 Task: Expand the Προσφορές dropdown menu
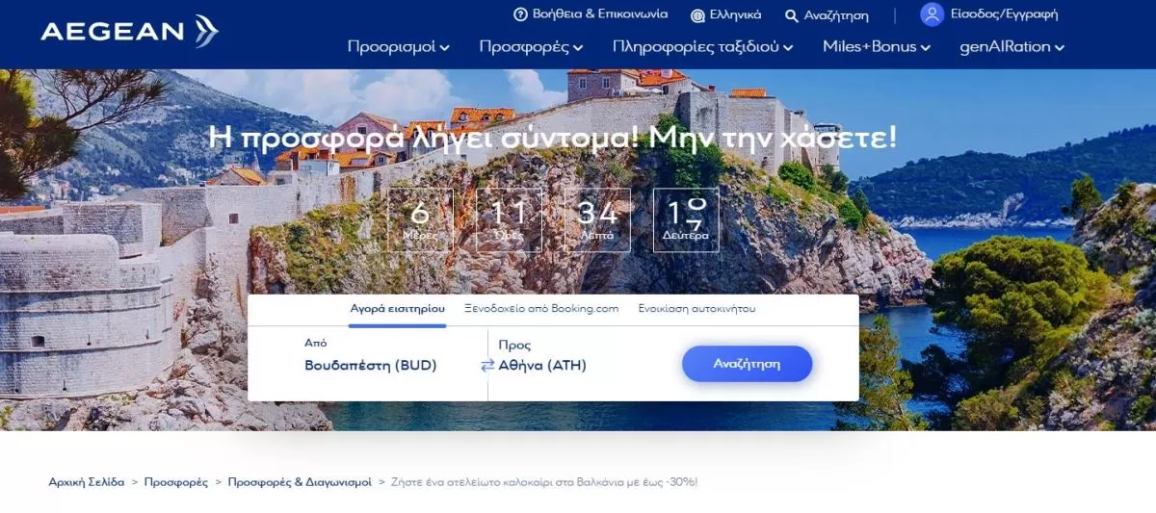531,46
